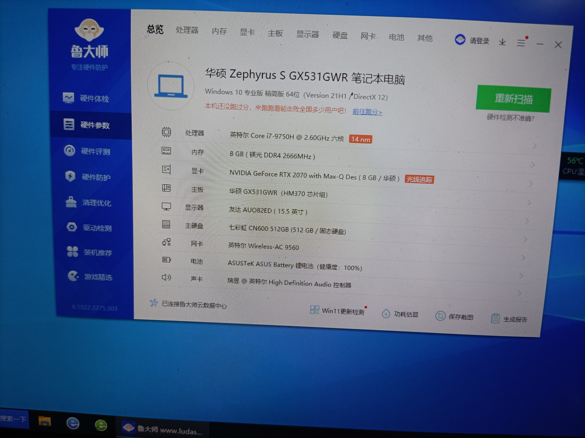The height and width of the screenshot is (438, 585).
Task: Click version number 6.1022.3275.303
Action: pyautogui.click(x=94, y=307)
